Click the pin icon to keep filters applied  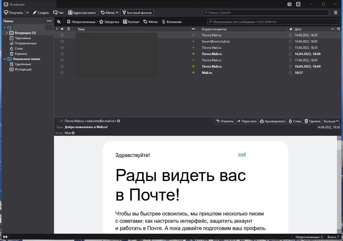(x=59, y=22)
